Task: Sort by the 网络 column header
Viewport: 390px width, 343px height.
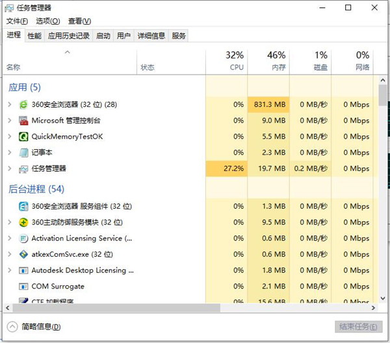Action: (x=352, y=62)
